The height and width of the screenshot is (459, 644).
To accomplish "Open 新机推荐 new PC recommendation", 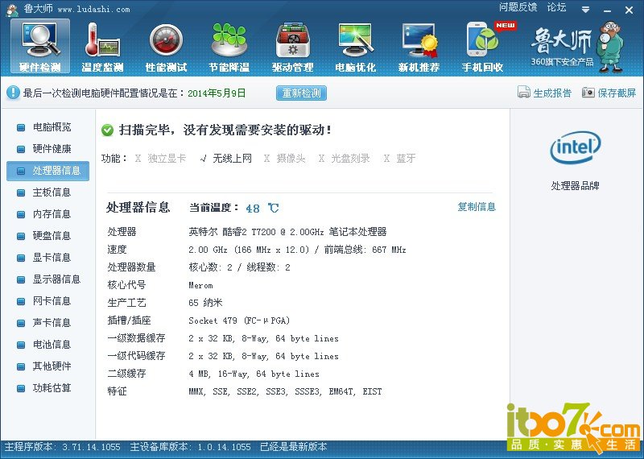I will pyautogui.click(x=419, y=47).
